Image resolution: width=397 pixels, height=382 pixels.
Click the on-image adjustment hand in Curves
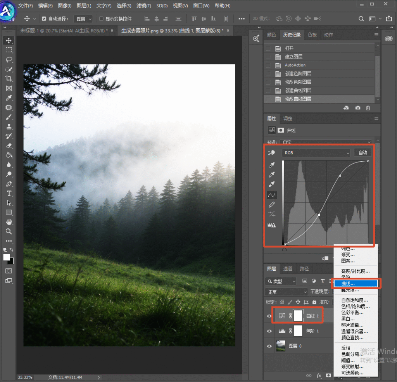tap(272, 152)
